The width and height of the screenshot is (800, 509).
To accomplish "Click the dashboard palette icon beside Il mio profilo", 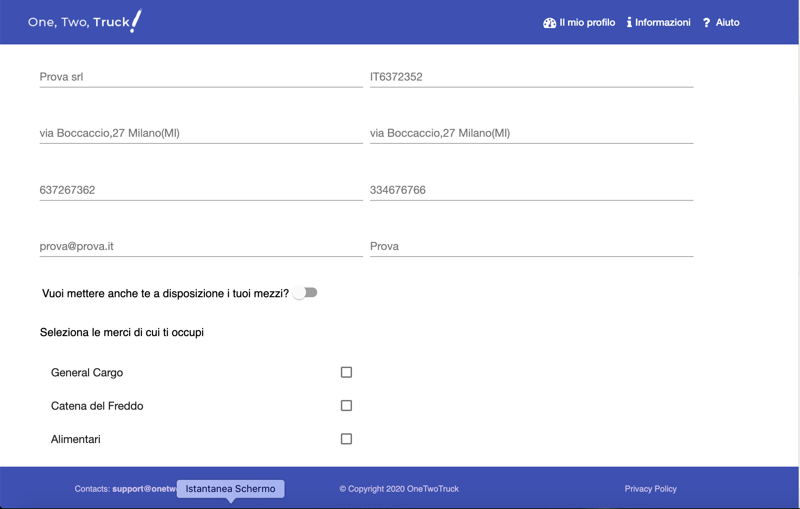I will click(550, 23).
